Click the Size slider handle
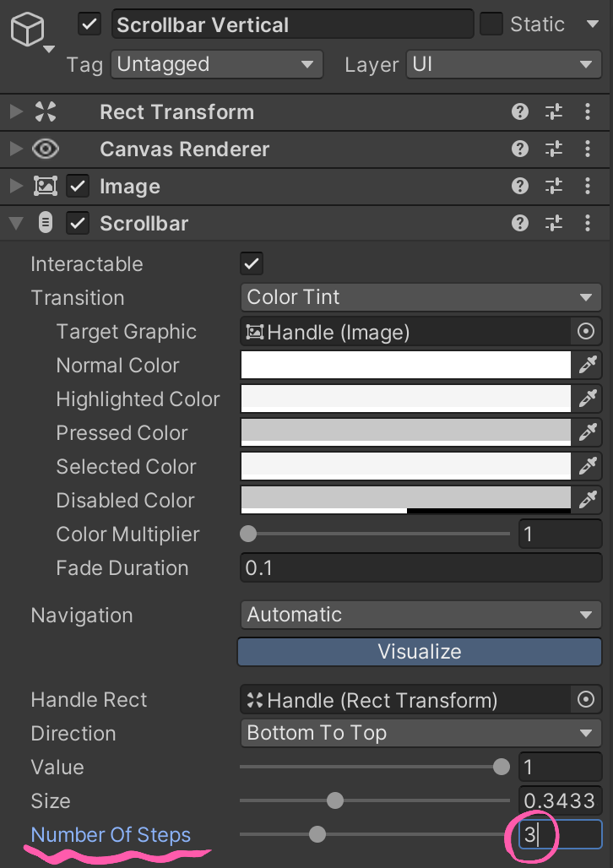613x868 pixels. pos(334,800)
